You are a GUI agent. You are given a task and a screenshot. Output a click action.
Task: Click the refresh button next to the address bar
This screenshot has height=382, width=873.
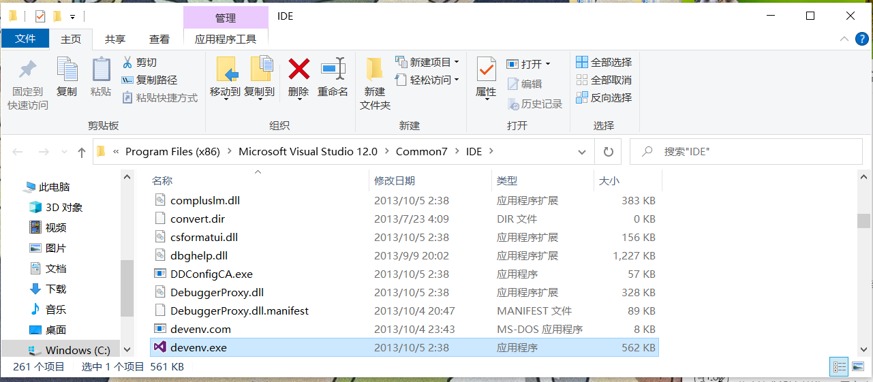click(x=608, y=152)
